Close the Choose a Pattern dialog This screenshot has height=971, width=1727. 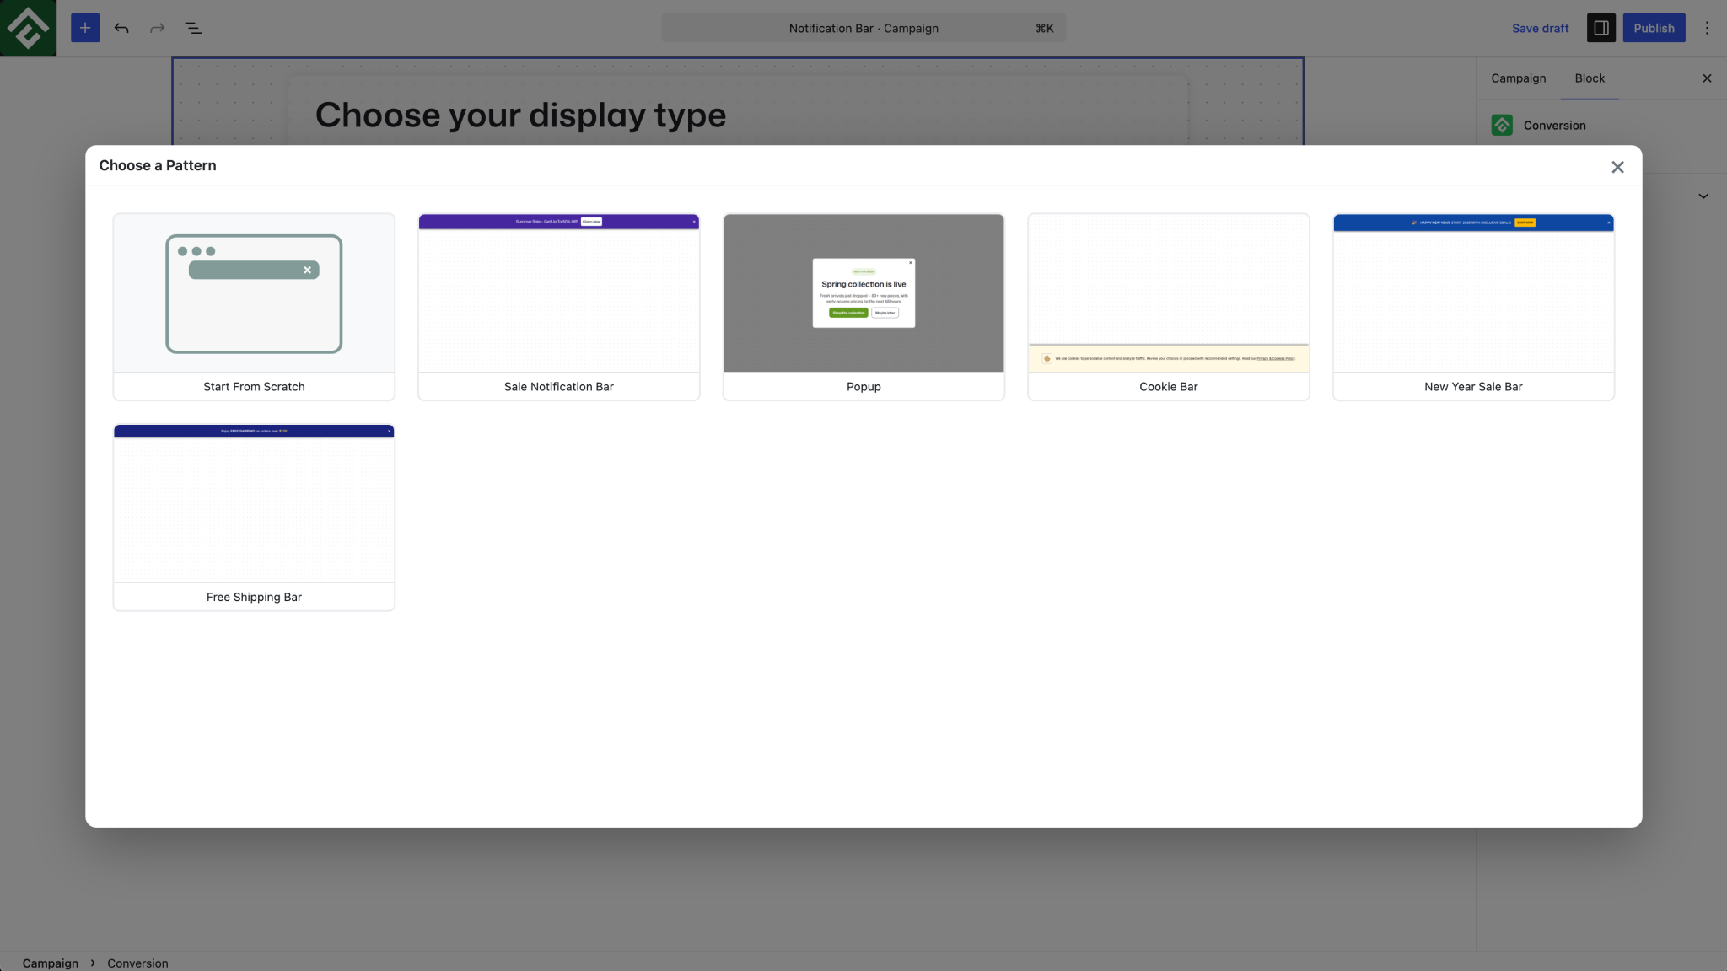pyautogui.click(x=1617, y=167)
